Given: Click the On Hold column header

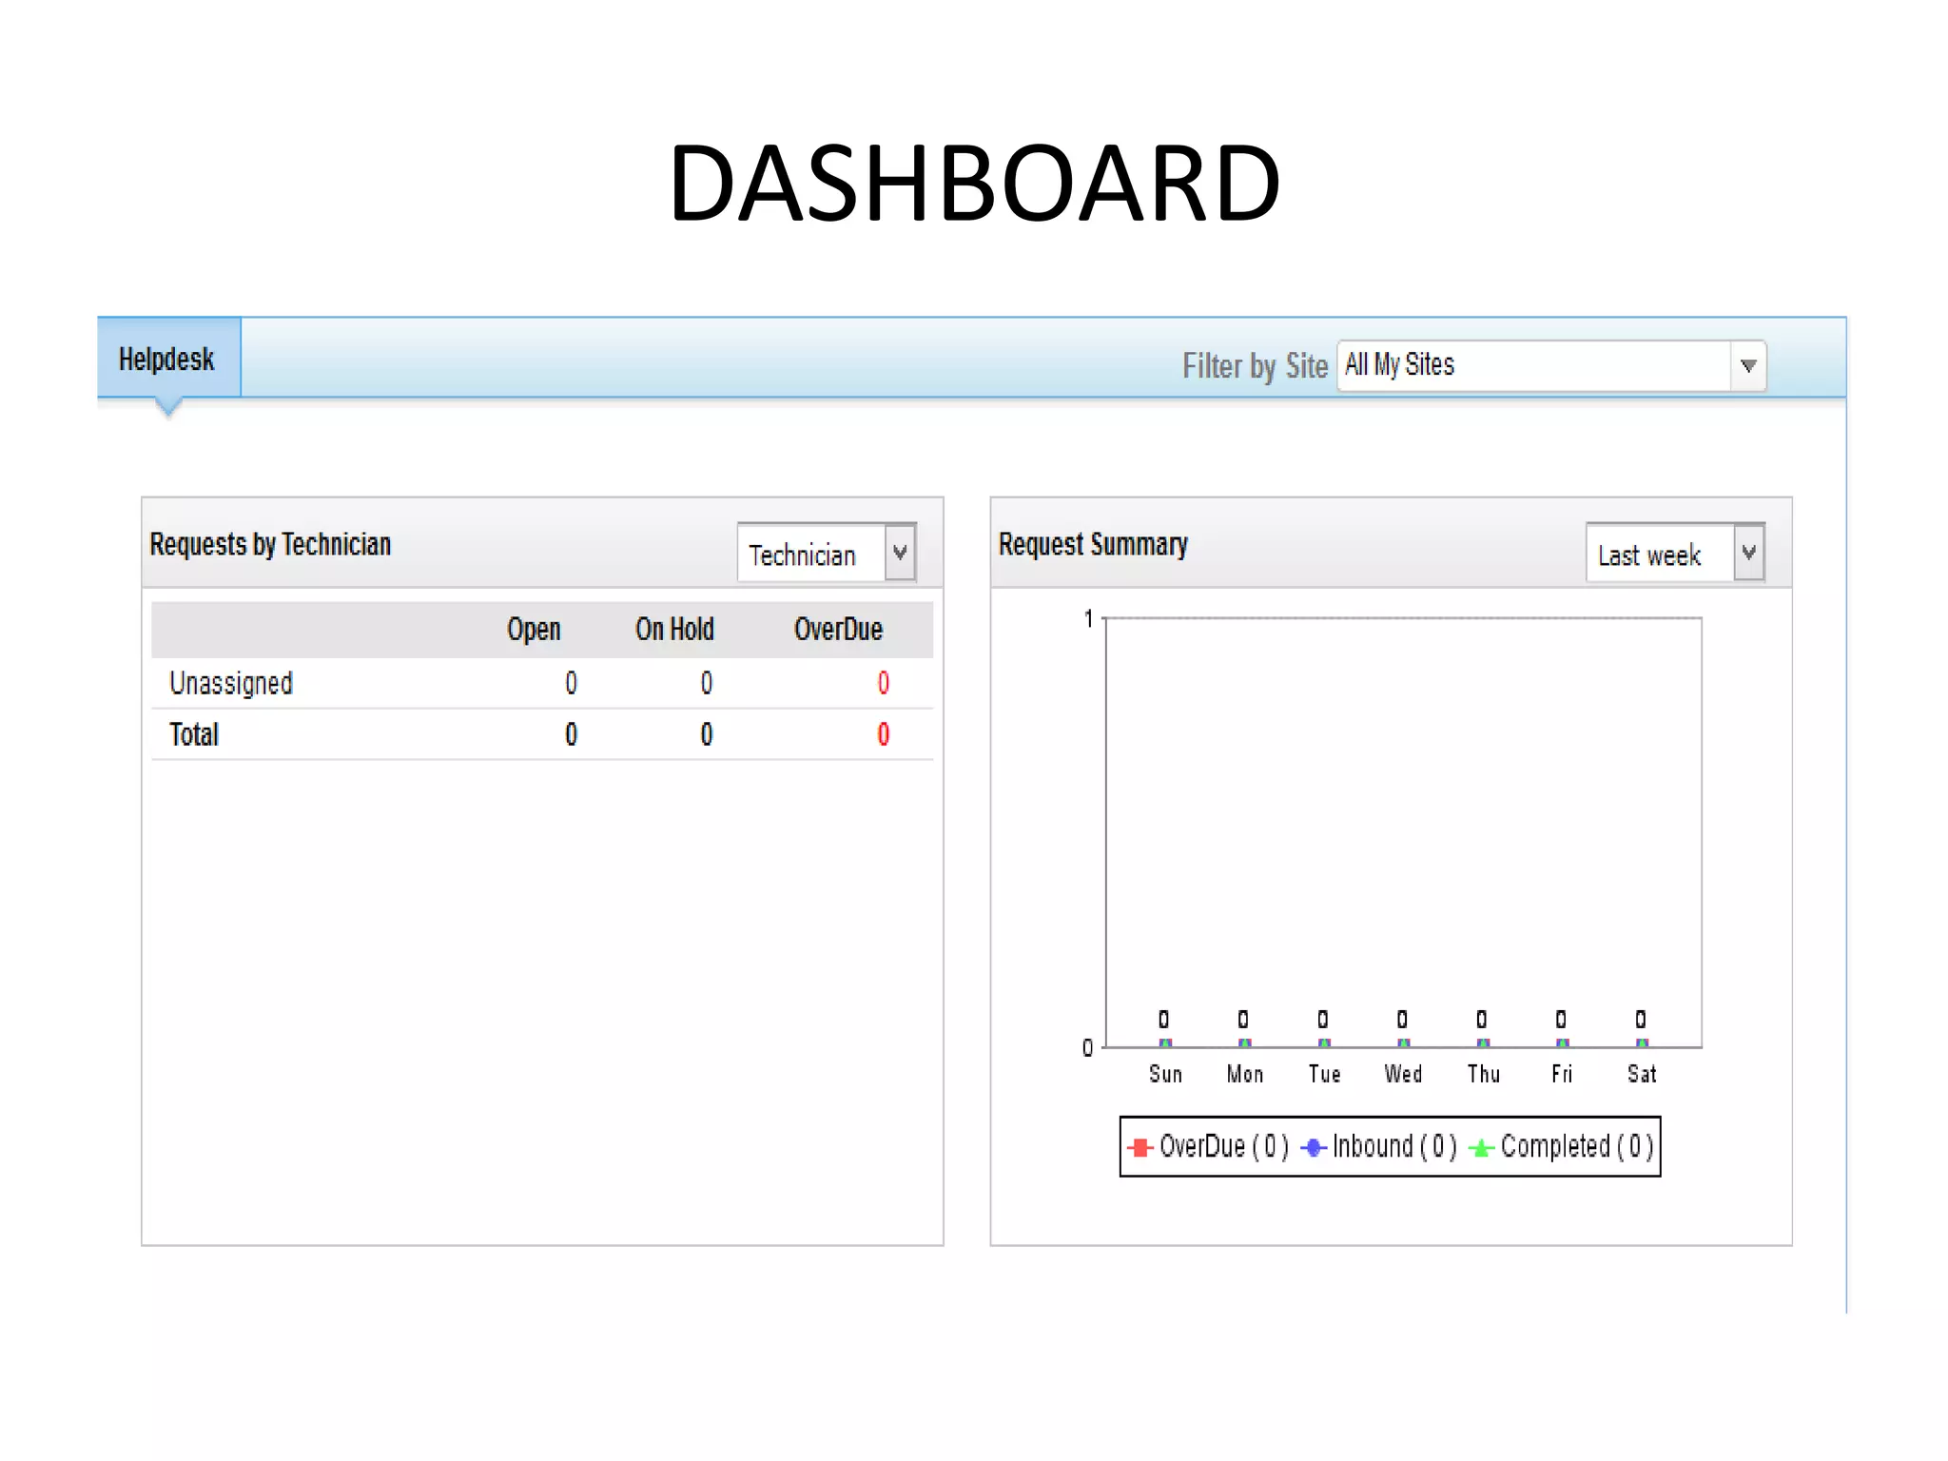Looking at the screenshot, I should 674,629.
